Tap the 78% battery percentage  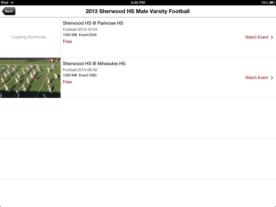click(x=265, y=3)
